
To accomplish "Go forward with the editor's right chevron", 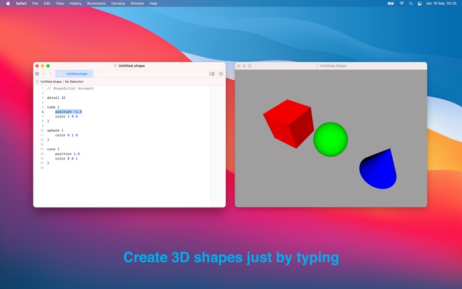I will click(50, 74).
